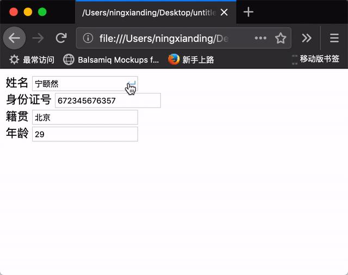Viewport: 348px width, 275px height.
Task: Click the 籍贯 field containing 北京
Action: [85, 117]
